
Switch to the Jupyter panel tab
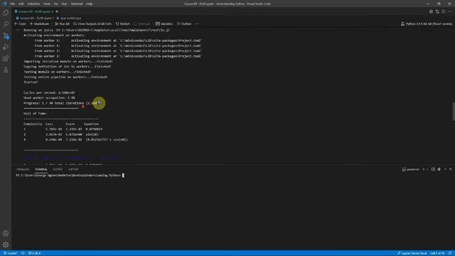point(73,169)
